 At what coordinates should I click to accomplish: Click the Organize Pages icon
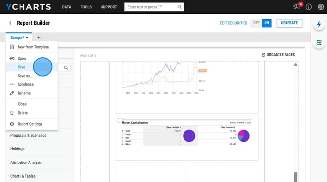[x=263, y=55]
